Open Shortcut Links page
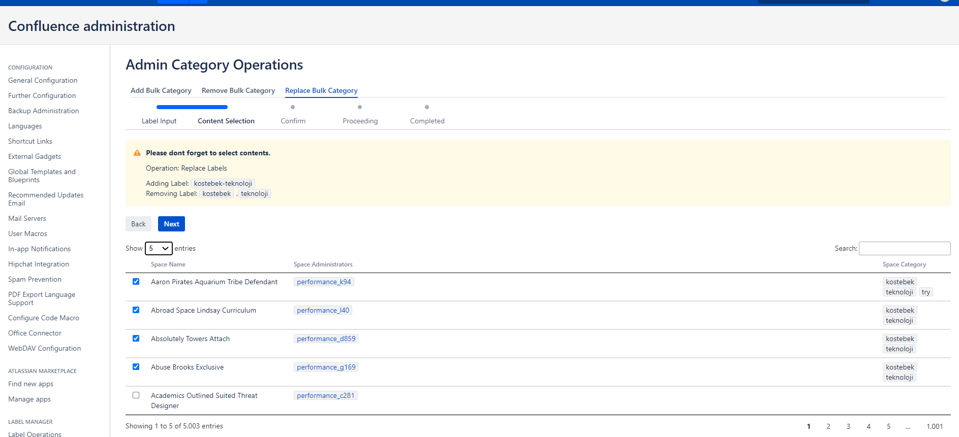This screenshot has height=437, width=959. point(30,141)
